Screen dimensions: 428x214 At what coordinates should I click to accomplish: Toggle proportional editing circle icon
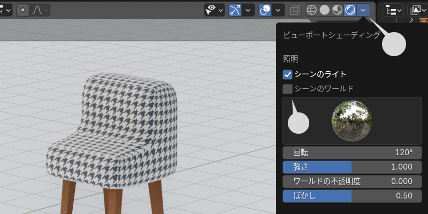22,10
